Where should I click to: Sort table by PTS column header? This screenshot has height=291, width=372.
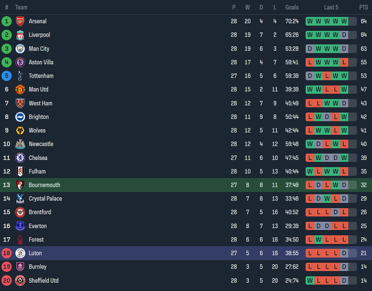pos(363,7)
